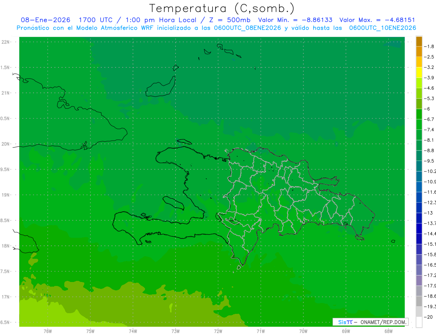Click the "74W" longitude label
The height and width of the screenshot is (336, 436).
pyautogui.click(x=133, y=331)
